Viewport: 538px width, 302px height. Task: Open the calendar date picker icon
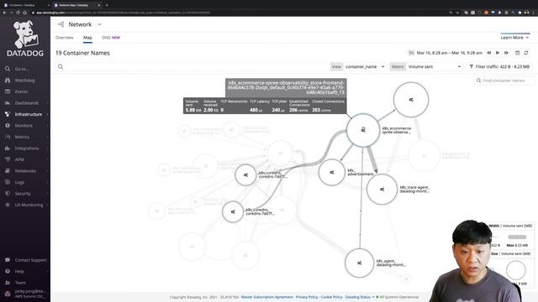click(x=518, y=53)
